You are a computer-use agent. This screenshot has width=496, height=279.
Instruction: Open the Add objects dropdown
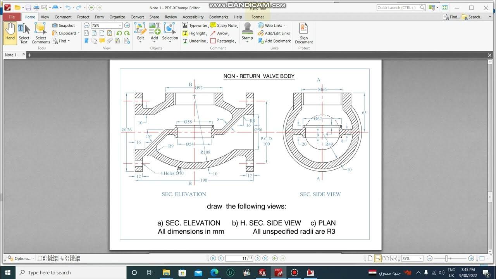[154, 41]
